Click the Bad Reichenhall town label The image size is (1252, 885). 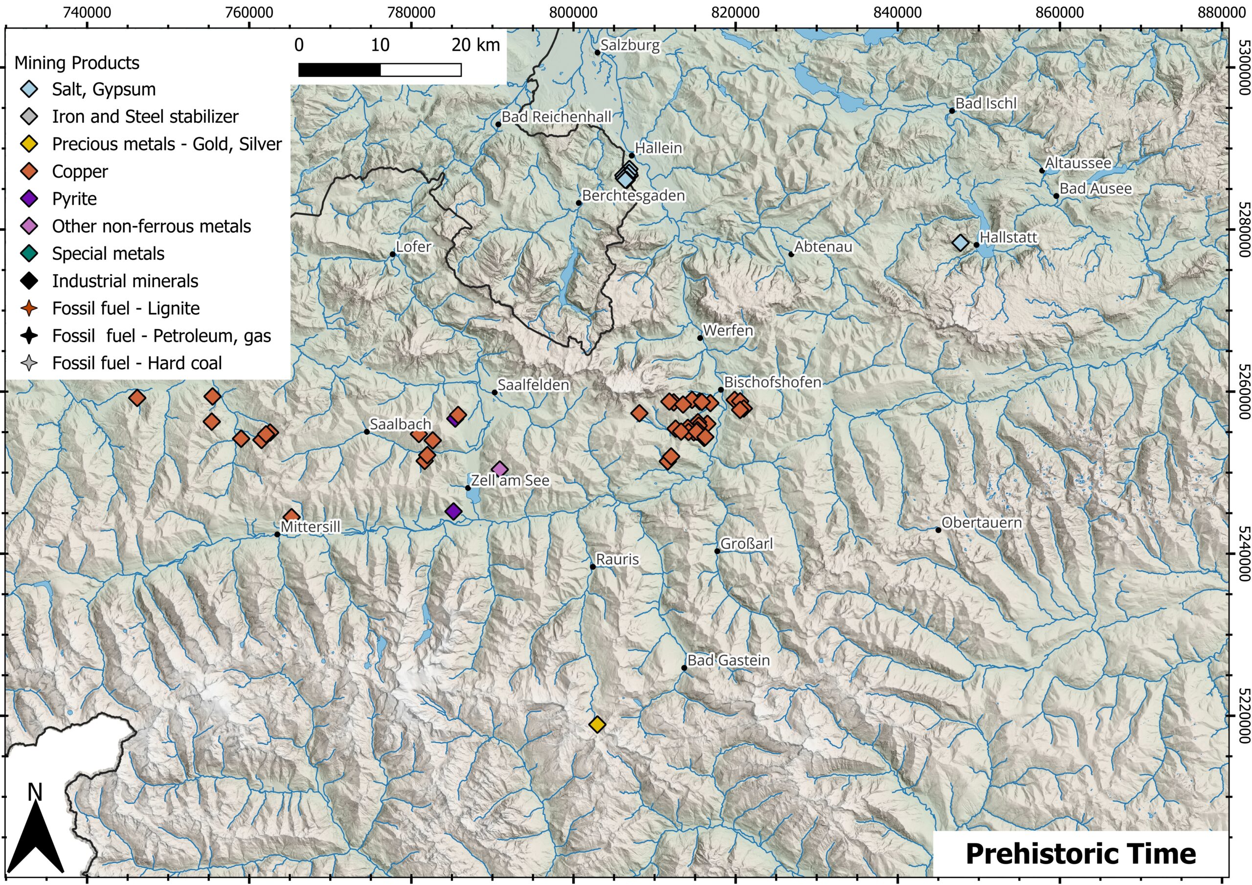(x=556, y=117)
